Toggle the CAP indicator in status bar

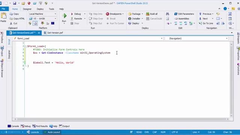[x=154, y=132]
